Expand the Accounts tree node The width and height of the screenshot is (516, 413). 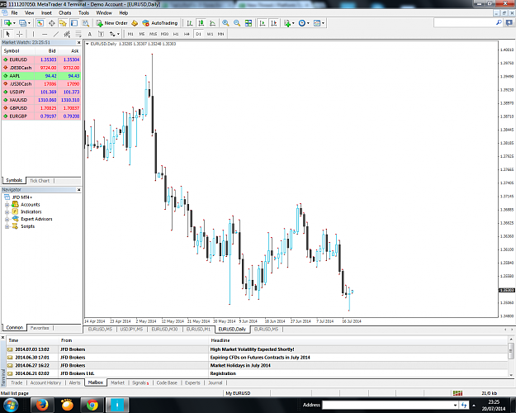(x=7, y=205)
